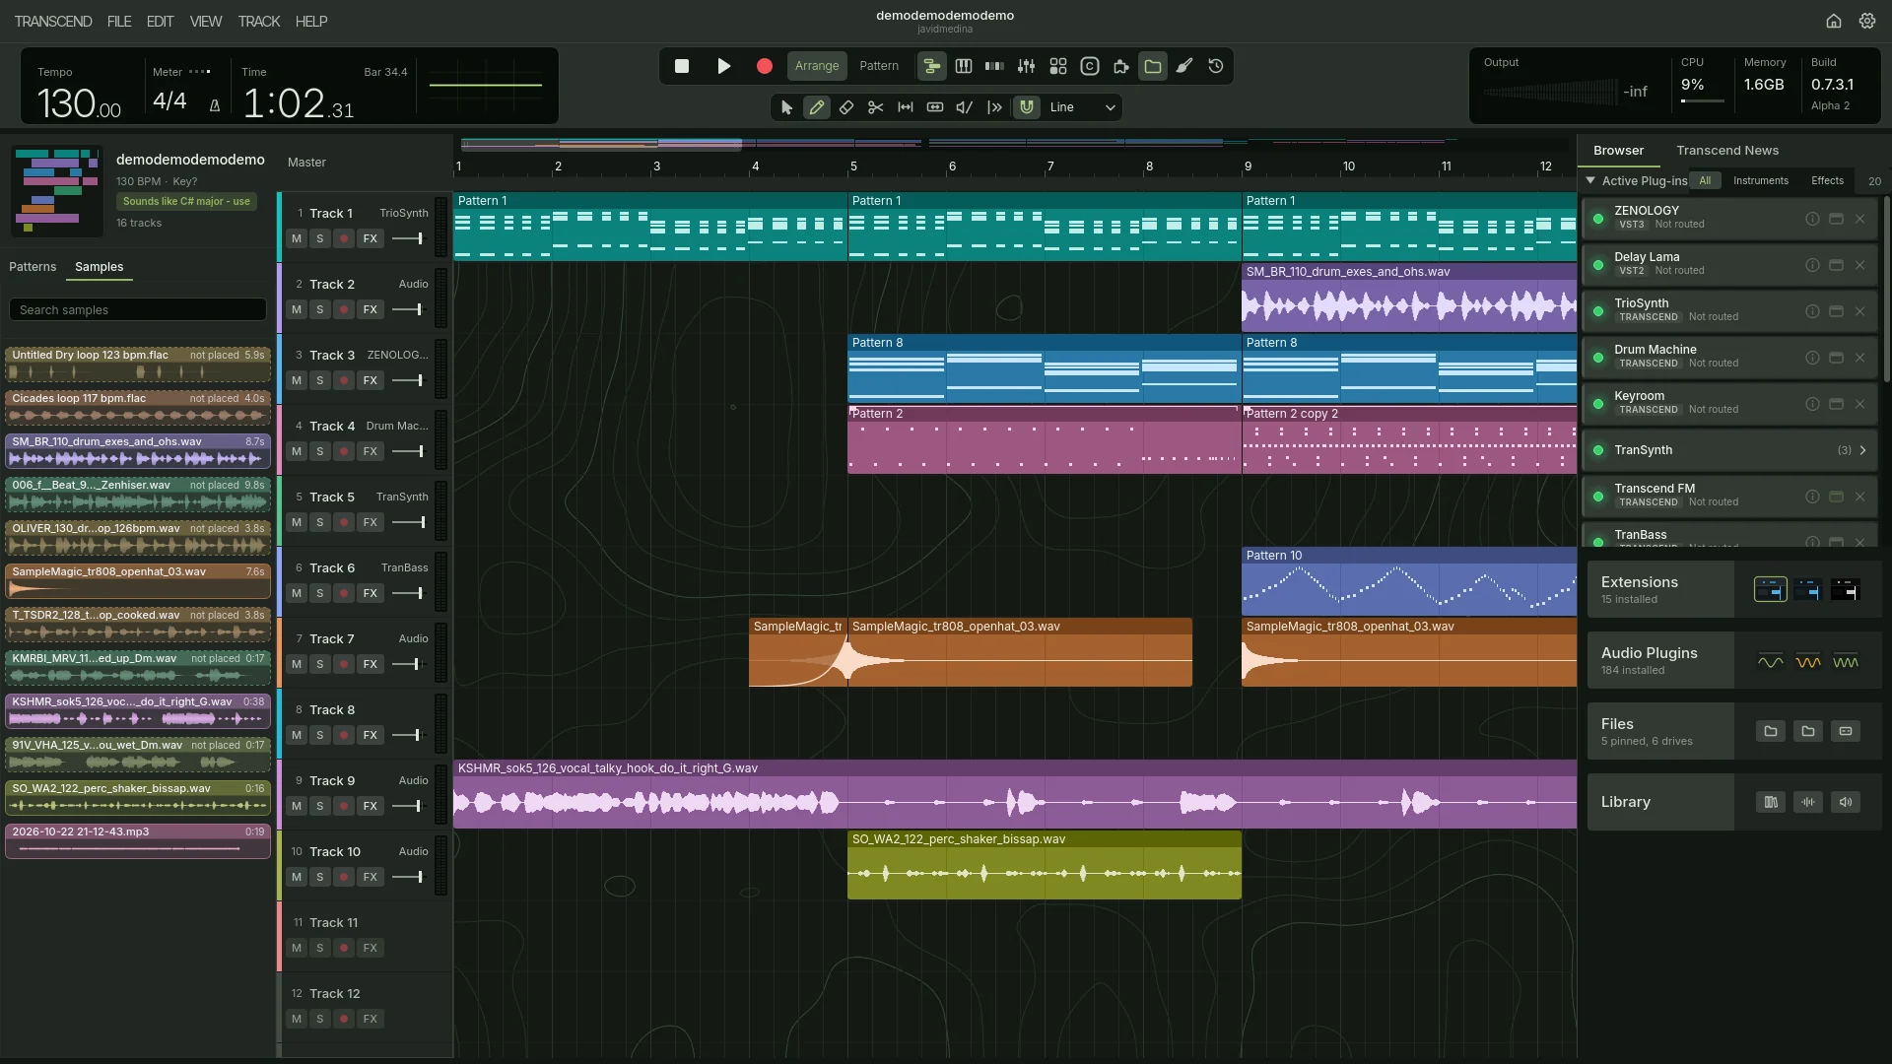Open the mixer view icon
The height and width of the screenshot is (1064, 1892).
pyautogui.click(x=1026, y=66)
